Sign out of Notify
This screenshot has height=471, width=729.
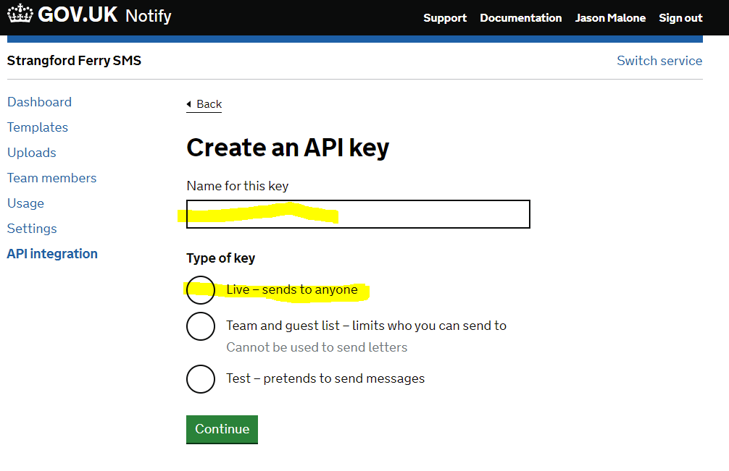click(x=680, y=17)
